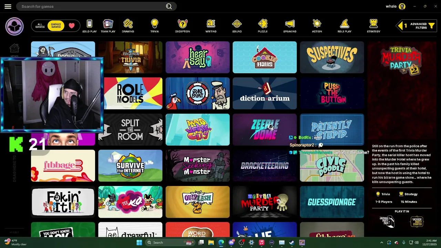Click the Trivia tag in details panel
The width and height of the screenshot is (441, 248).
tap(383, 194)
